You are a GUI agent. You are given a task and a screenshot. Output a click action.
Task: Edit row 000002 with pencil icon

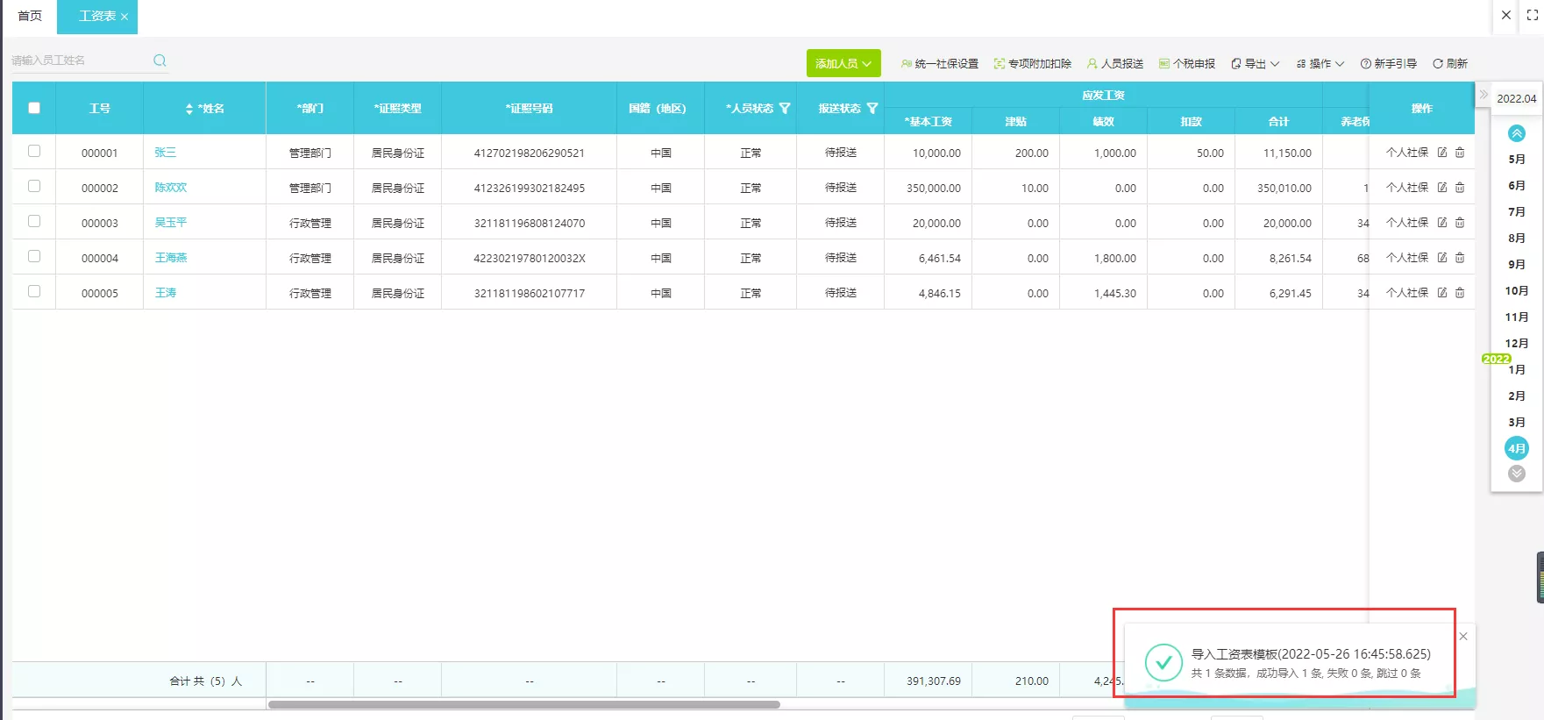coord(1442,188)
